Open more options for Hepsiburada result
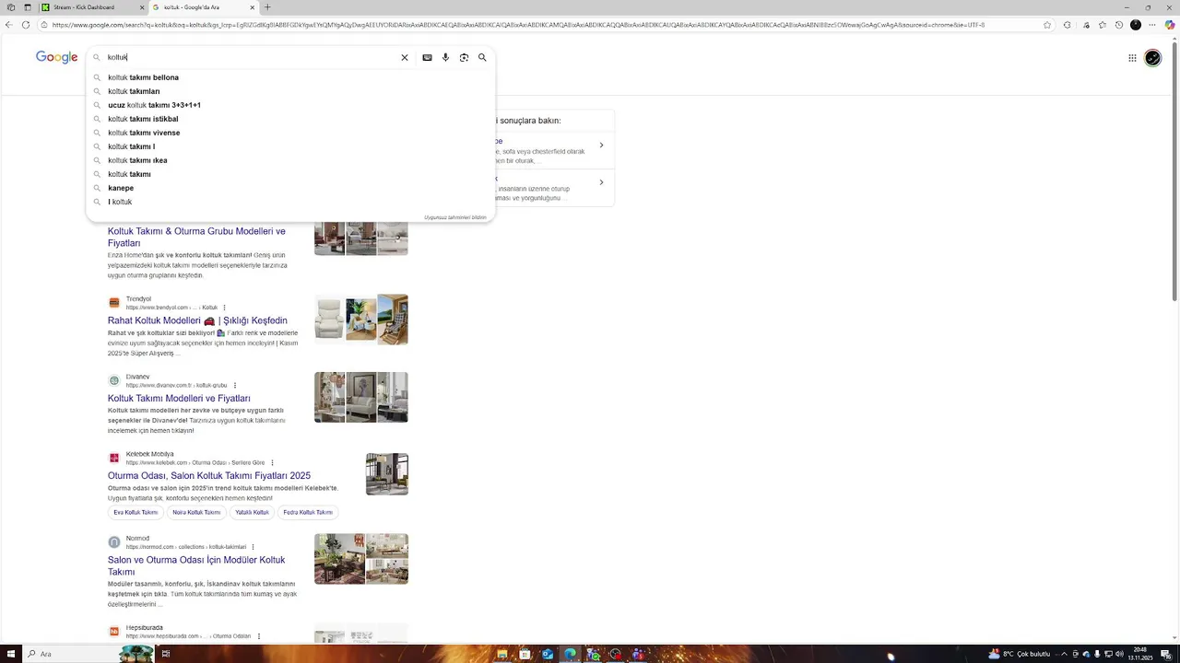The height and width of the screenshot is (663, 1180). [259, 636]
